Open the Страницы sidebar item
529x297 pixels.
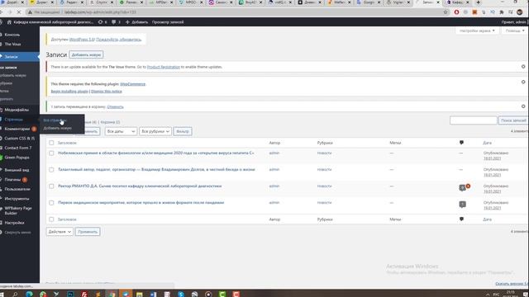pos(13,120)
